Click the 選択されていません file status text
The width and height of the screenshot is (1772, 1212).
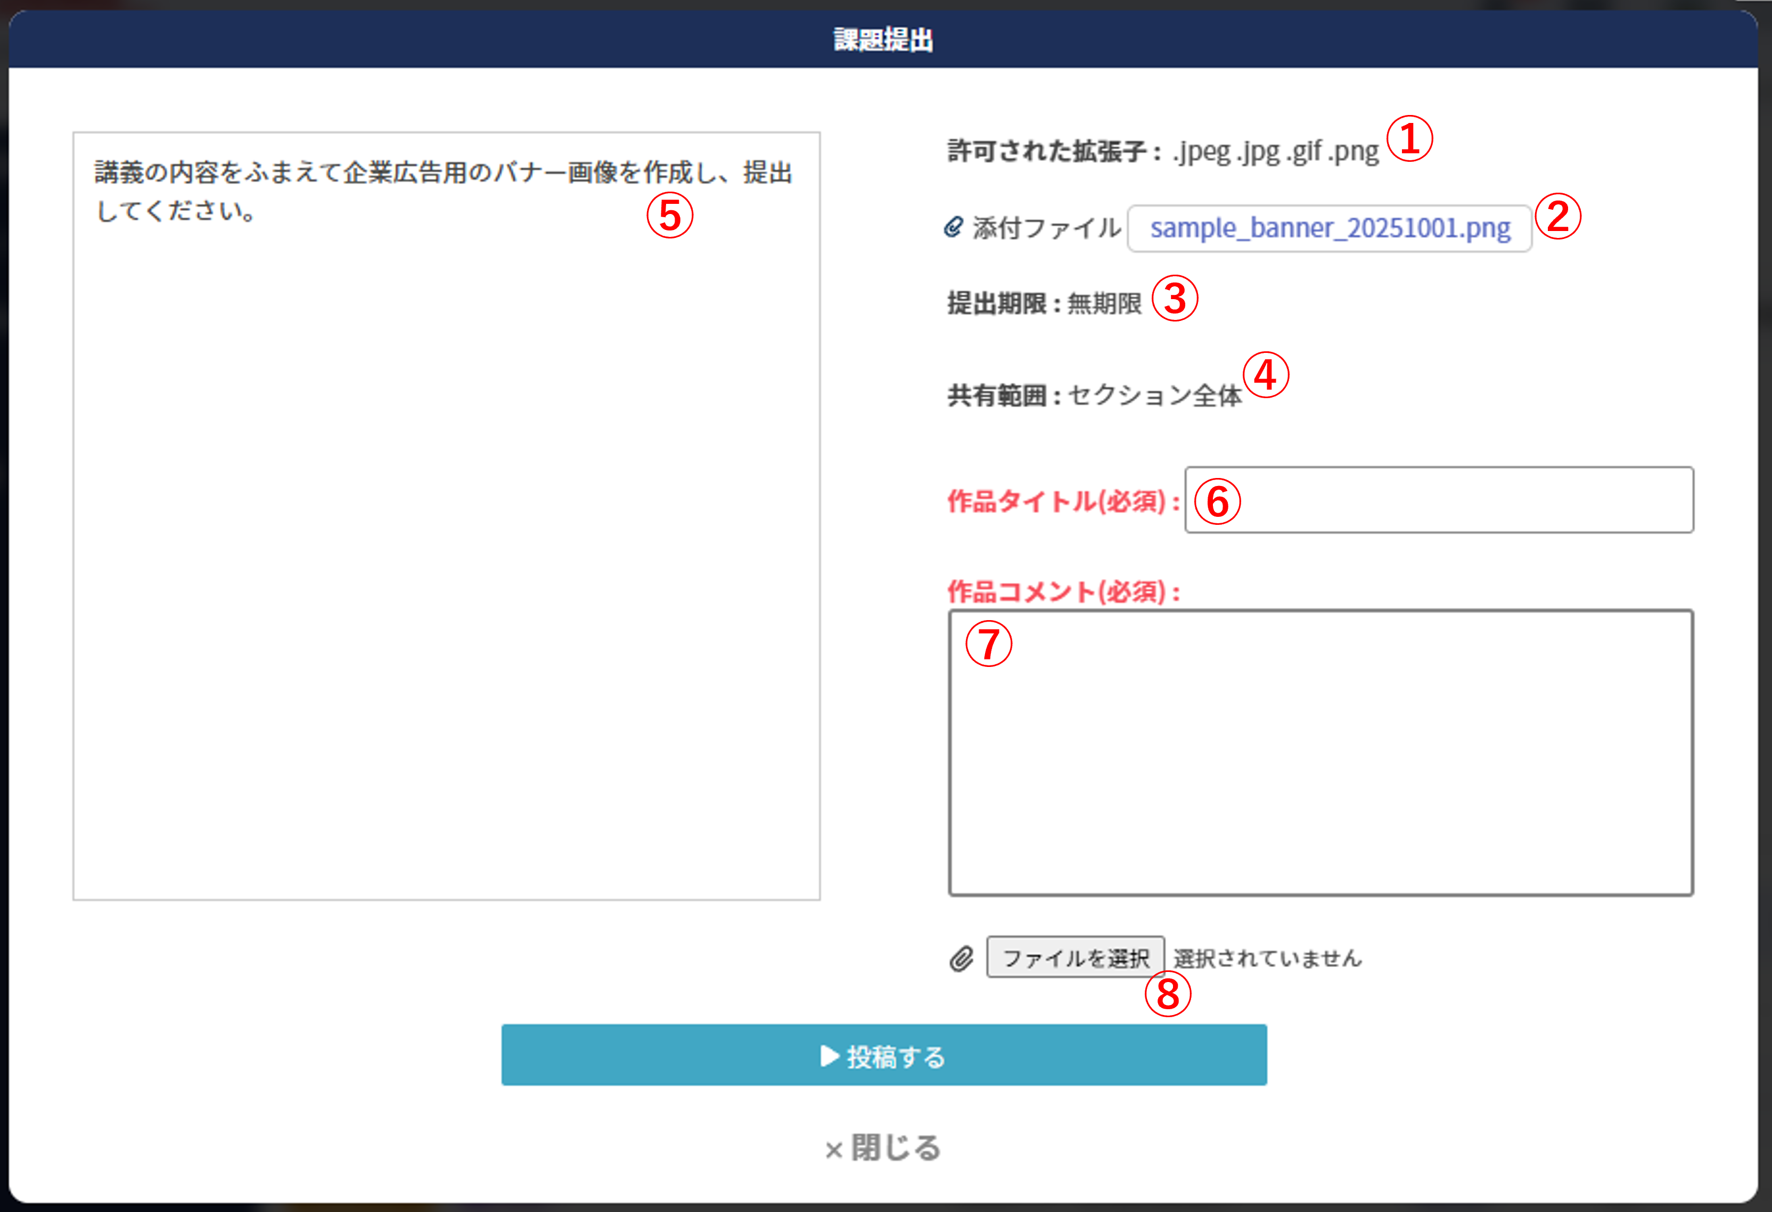1267,958
